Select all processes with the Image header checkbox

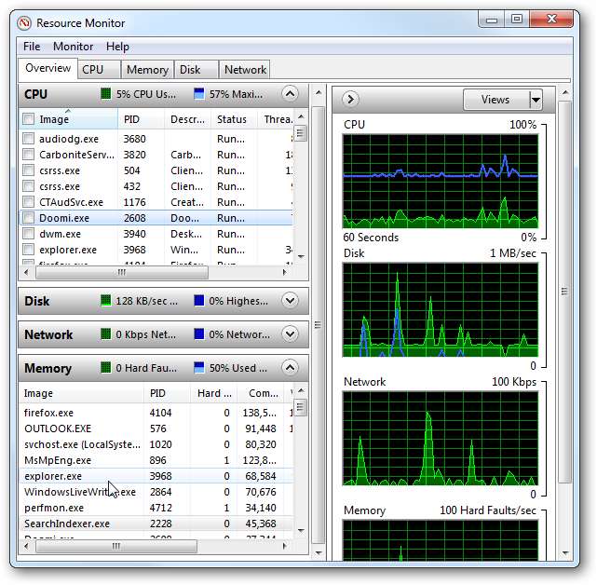[29, 119]
